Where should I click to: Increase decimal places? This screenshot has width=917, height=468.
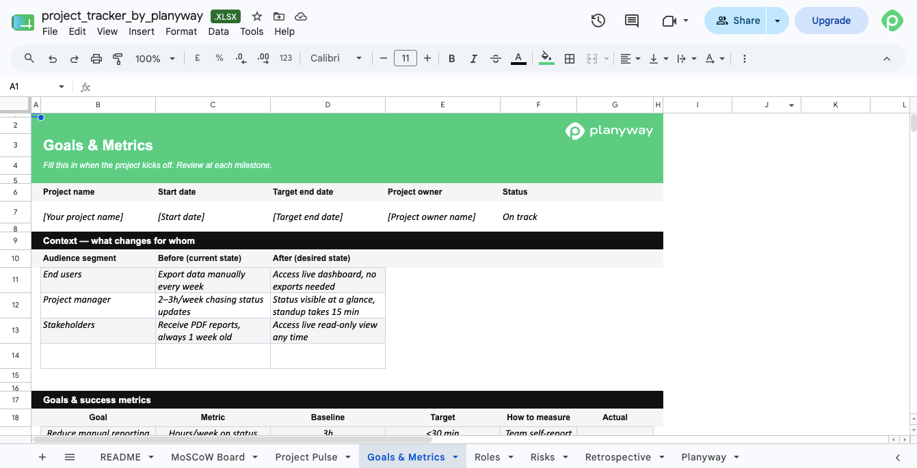coord(263,59)
